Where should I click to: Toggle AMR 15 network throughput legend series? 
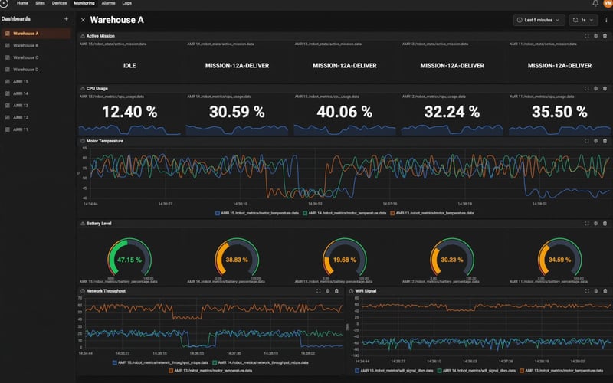pyautogui.click(x=161, y=362)
